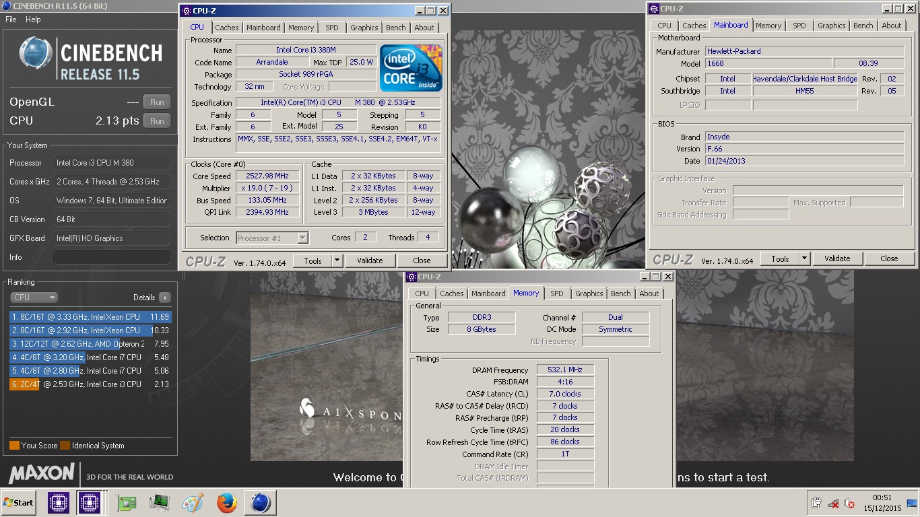The image size is (920, 517).
Task: Select ranking row 3, AMD Opteron 12C/12T
Action: point(90,344)
